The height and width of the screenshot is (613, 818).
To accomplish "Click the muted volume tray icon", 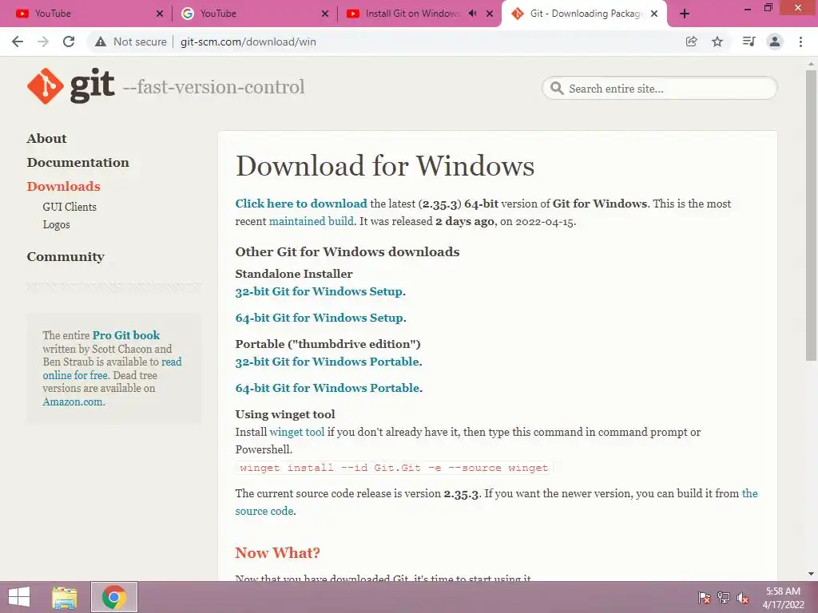I will coord(743,597).
